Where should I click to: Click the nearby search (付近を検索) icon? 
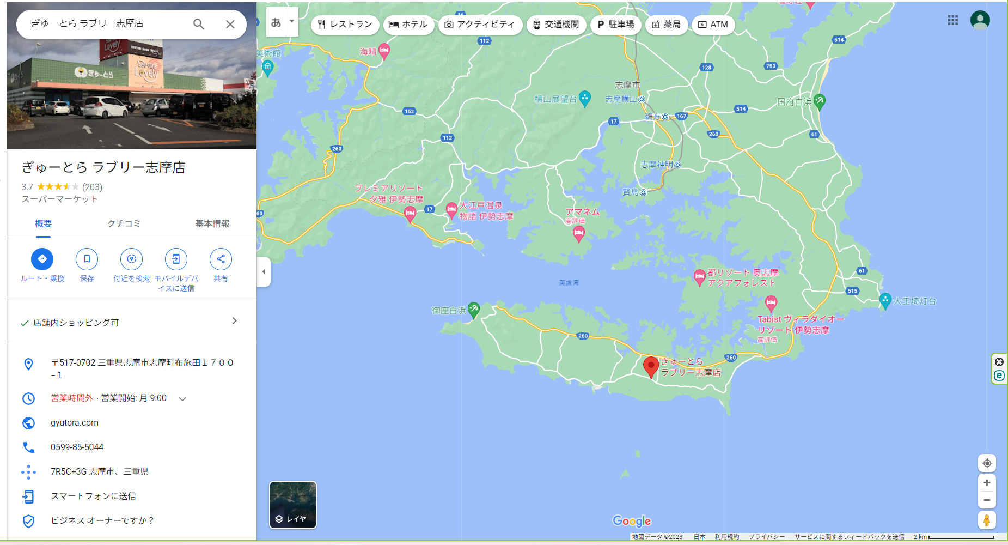(131, 259)
